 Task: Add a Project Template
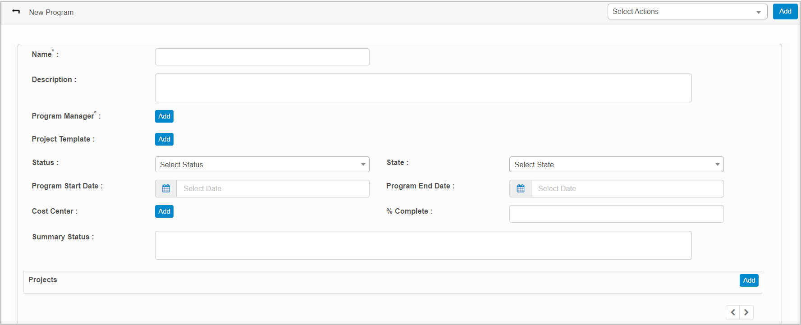point(164,139)
